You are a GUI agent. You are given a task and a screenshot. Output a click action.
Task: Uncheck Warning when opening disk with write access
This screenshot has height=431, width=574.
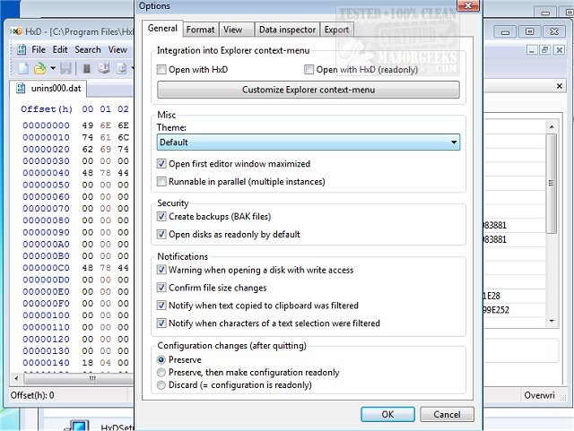[x=161, y=270]
